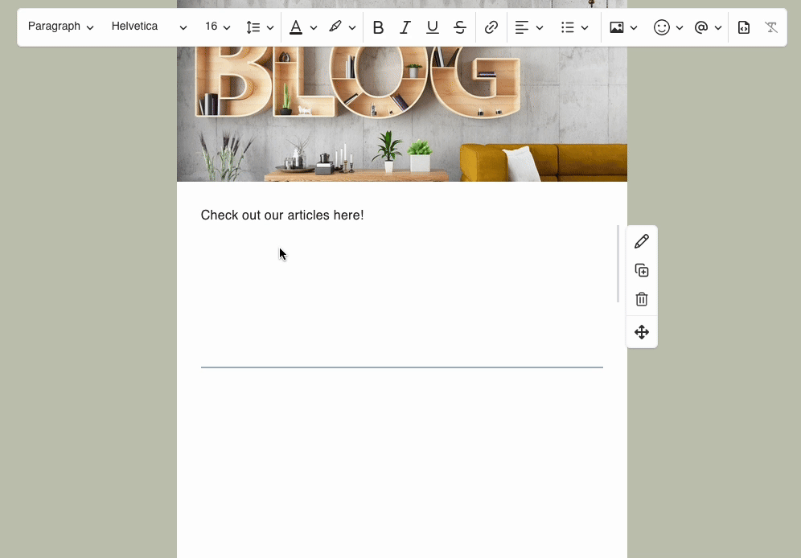
Task: Open the Helvetica font family dropdown
Action: [x=149, y=27]
